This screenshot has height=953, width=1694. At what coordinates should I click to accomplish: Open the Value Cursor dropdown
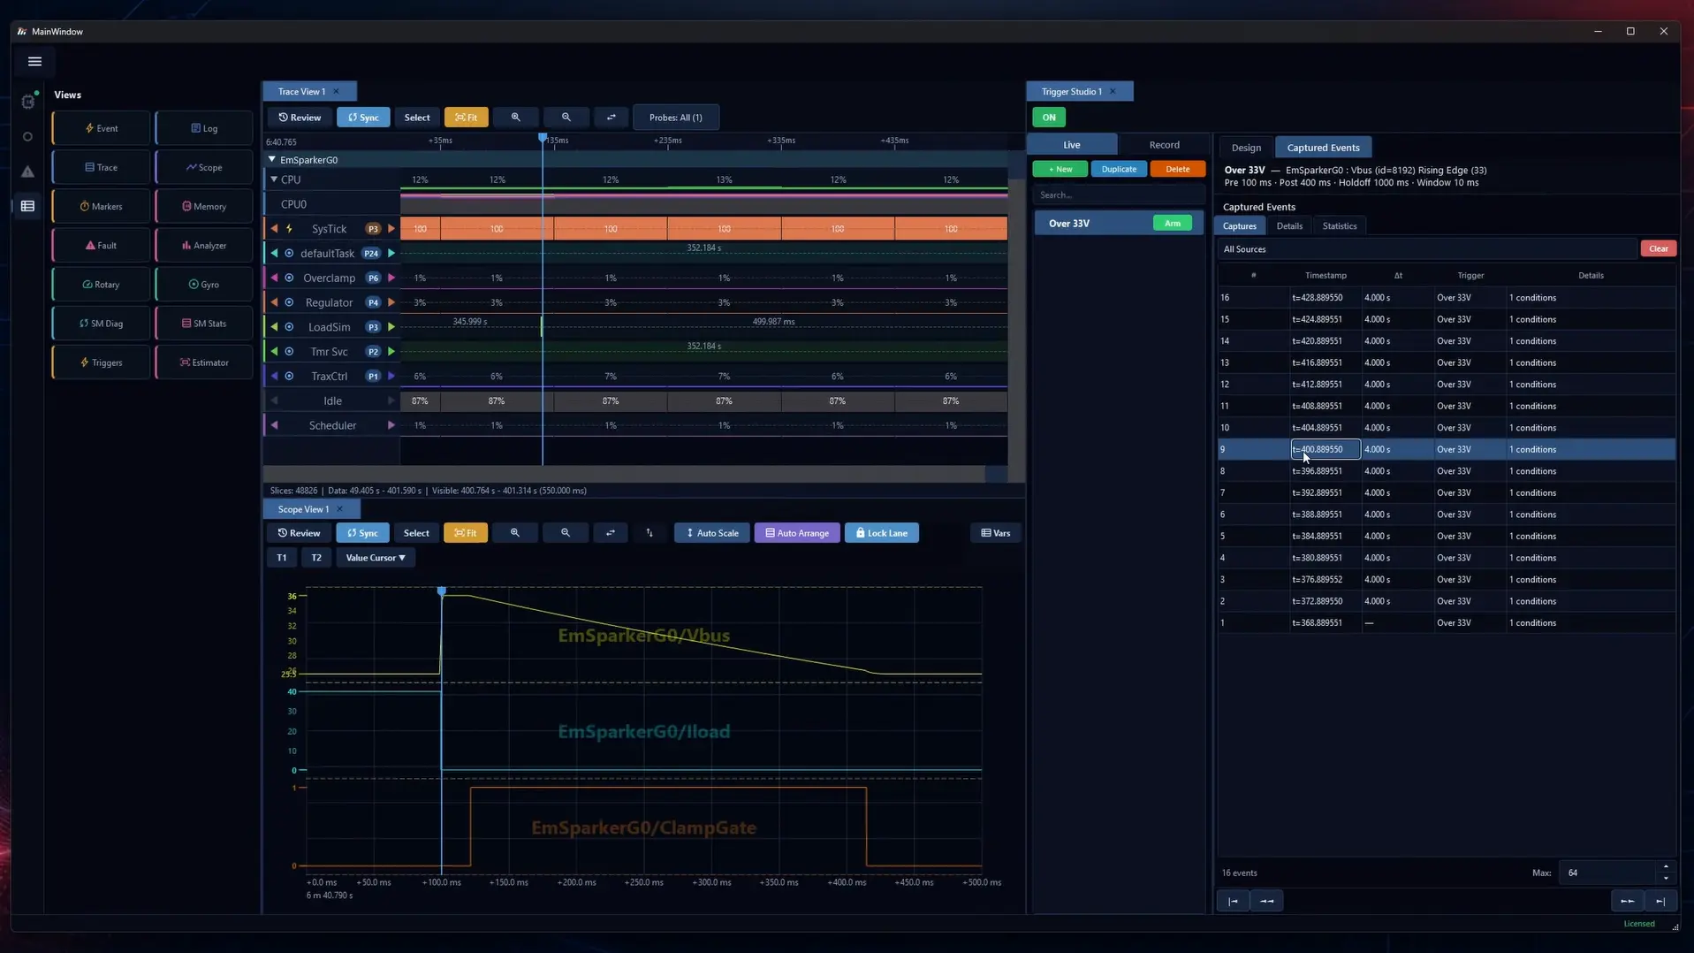[376, 558]
